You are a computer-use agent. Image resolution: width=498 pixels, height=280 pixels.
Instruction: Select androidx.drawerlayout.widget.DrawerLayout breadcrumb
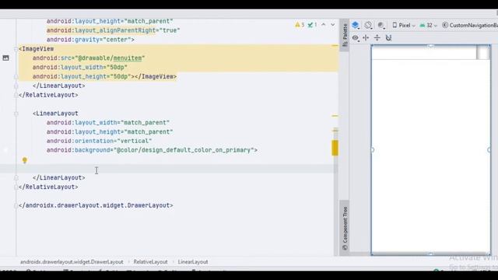tap(72, 262)
